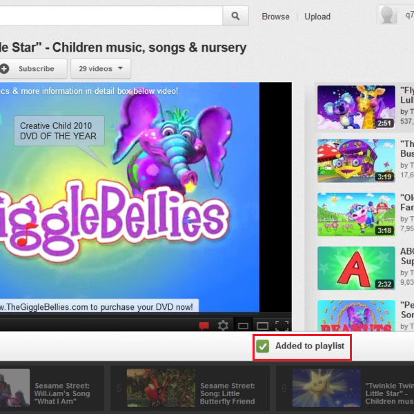Switch to small player size

243,326
